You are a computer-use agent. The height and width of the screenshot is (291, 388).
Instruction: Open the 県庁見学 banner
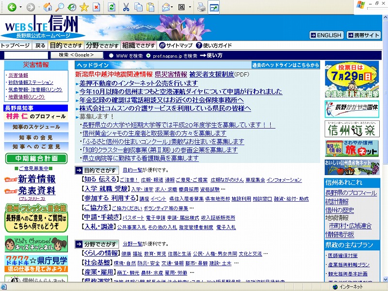36,263
